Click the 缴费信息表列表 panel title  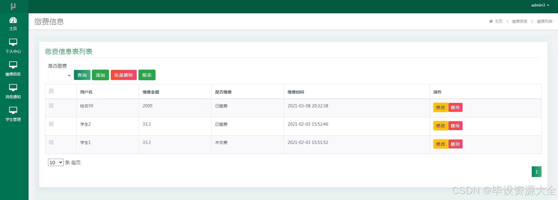[69, 52]
